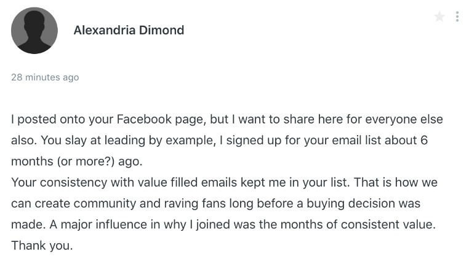Viewport: 469px width, 264px height.
Task: Click the "Thank you." closing line
Action: point(42,246)
